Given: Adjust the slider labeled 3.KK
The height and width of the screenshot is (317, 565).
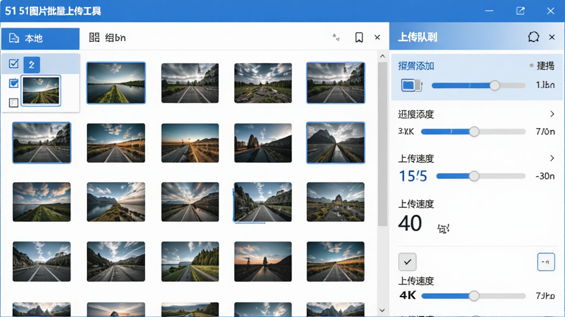Looking at the screenshot, I should [473, 132].
